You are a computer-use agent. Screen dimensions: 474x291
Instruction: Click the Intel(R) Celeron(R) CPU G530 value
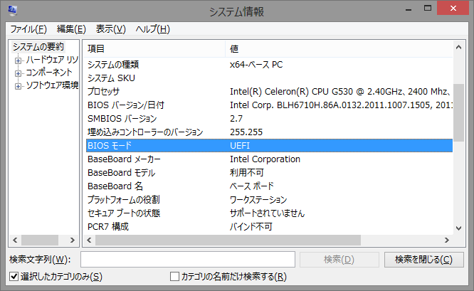pyautogui.click(x=341, y=91)
